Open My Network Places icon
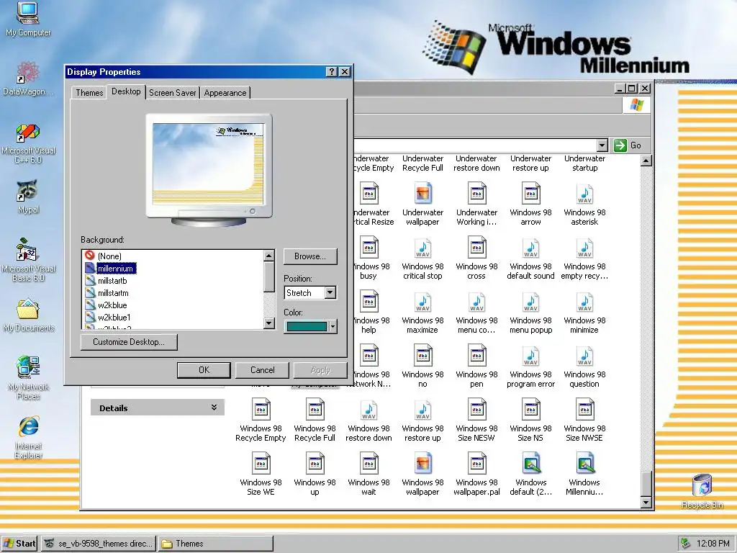Image resolution: width=737 pixels, height=553 pixels. click(x=28, y=378)
